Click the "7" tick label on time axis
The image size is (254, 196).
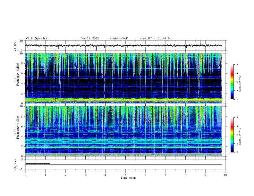point(165,175)
